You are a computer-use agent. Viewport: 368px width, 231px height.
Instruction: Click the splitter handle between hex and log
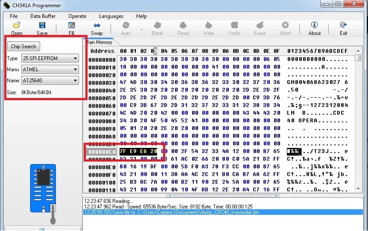click(x=223, y=195)
